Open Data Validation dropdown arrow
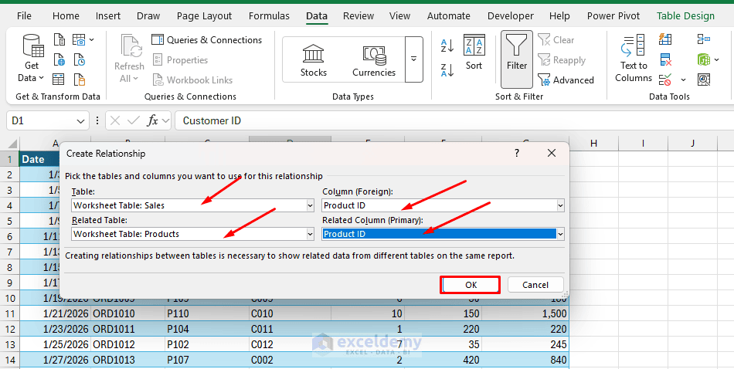This screenshot has width=734, height=369. pos(683,80)
